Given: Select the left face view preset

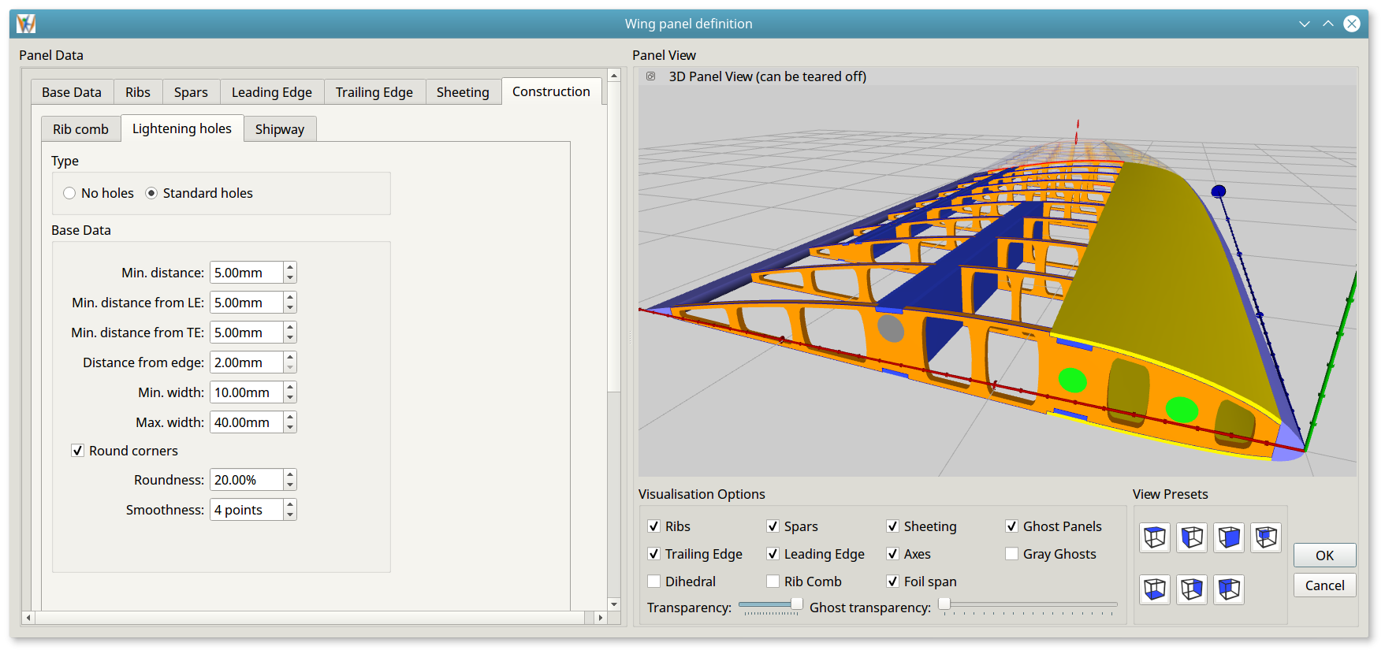Looking at the screenshot, I should 1192,537.
